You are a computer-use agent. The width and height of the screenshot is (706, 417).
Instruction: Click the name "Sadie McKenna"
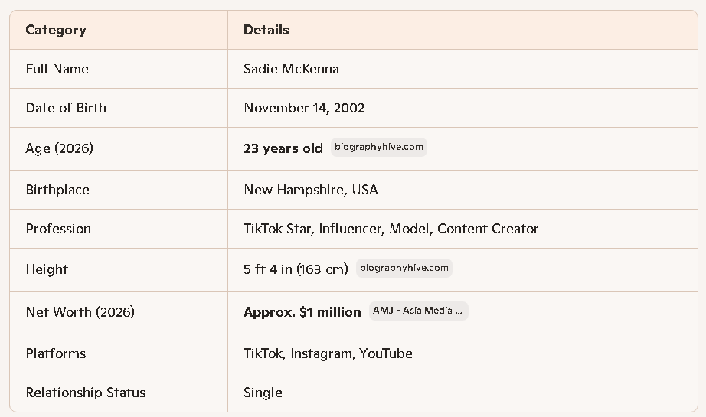click(291, 69)
